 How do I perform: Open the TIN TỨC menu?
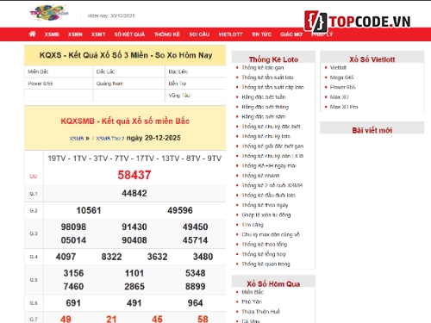[x=261, y=34]
